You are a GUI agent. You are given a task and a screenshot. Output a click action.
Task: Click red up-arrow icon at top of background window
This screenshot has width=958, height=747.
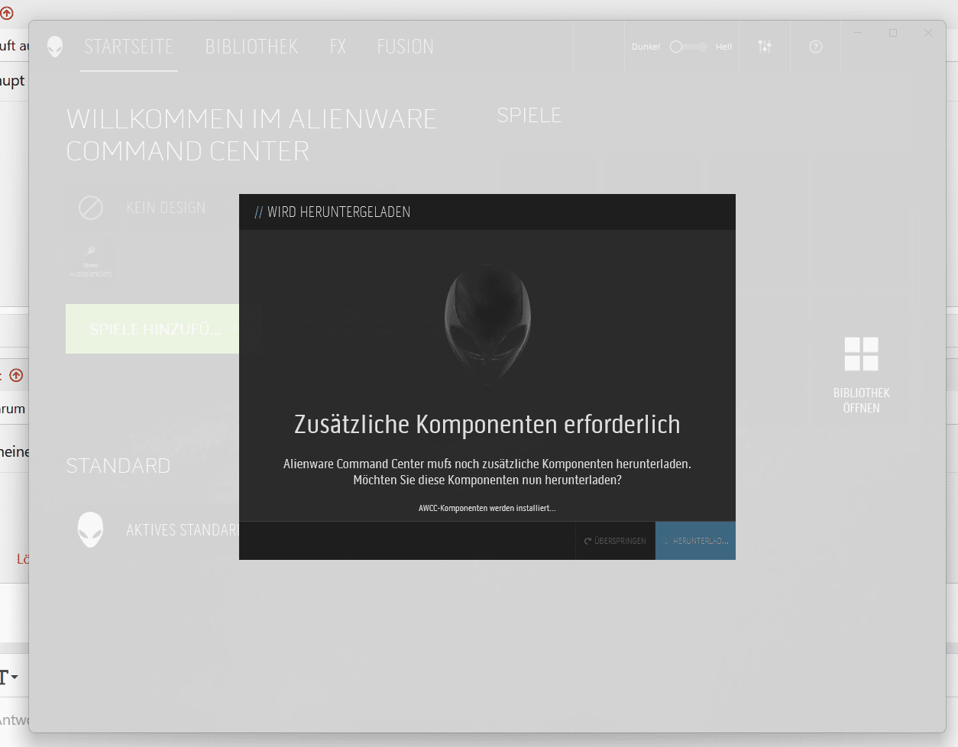point(7,13)
